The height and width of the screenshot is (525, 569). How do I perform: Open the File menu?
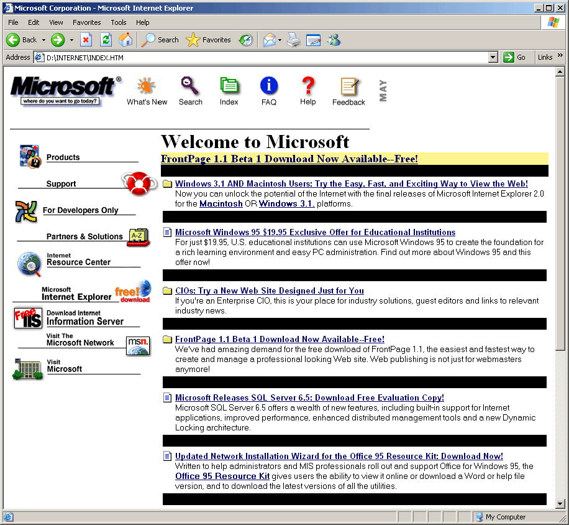tap(13, 22)
